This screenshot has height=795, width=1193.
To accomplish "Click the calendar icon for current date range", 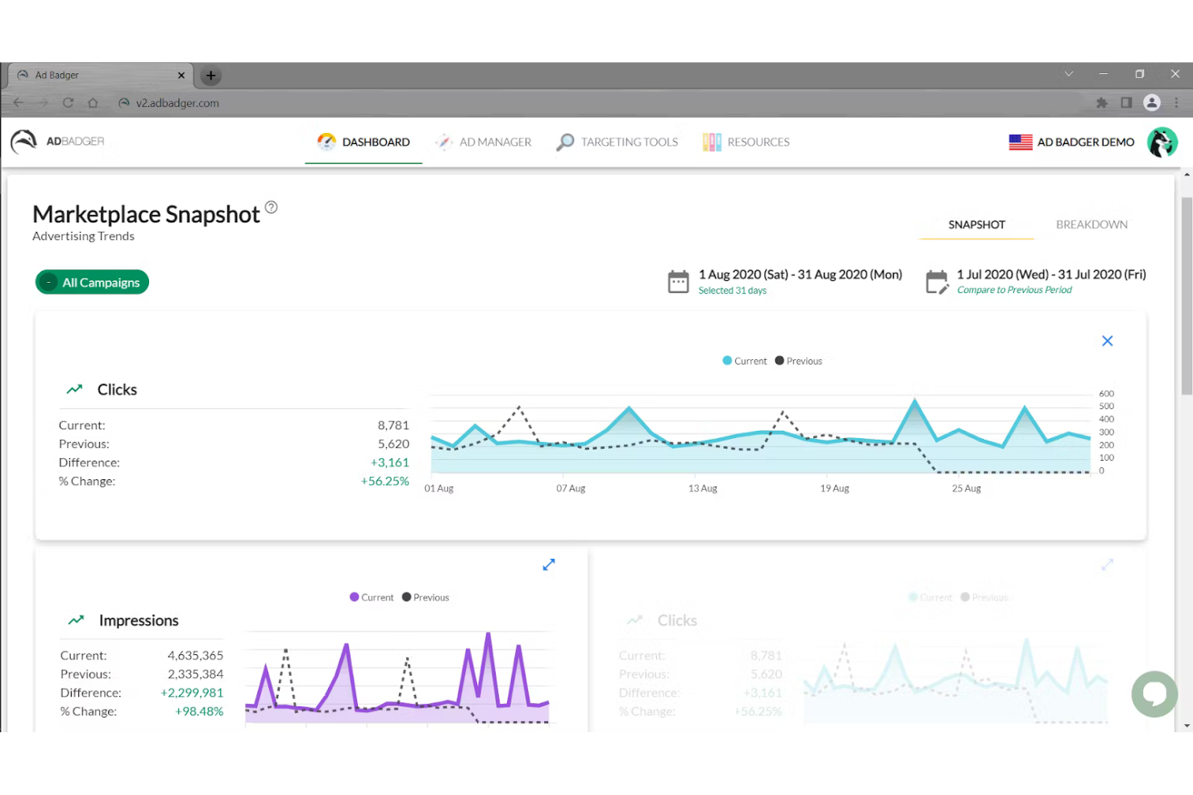I will (679, 282).
